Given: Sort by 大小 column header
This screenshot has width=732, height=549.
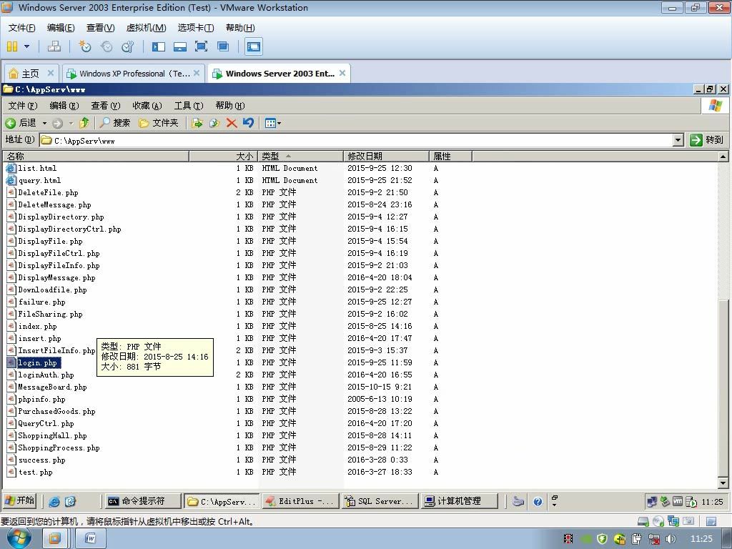Looking at the screenshot, I should click(x=223, y=156).
